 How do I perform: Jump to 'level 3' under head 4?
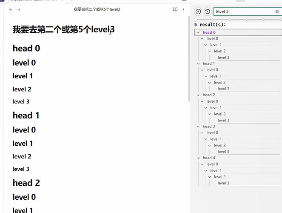click(223, 183)
